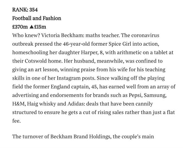This screenshot has height=148, width=183.
Task: Click the upward triangle beside £15m
Action: pyautogui.click(x=31, y=27)
